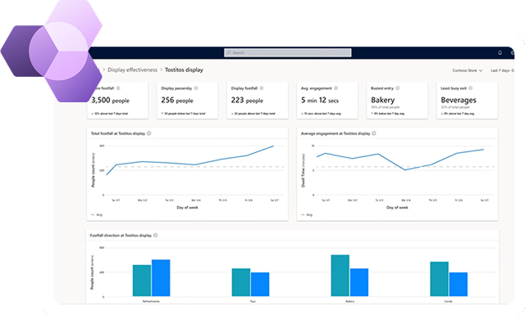The width and height of the screenshot is (525, 315).
Task: Click the Display passersby card label
Action: click(176, 88)
